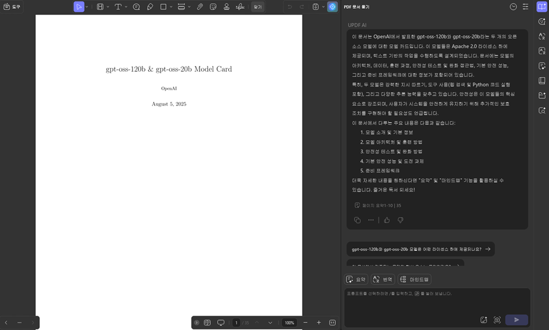
Task: Click the 닫기 close toolbar button
Action: [x=258, y=6]
